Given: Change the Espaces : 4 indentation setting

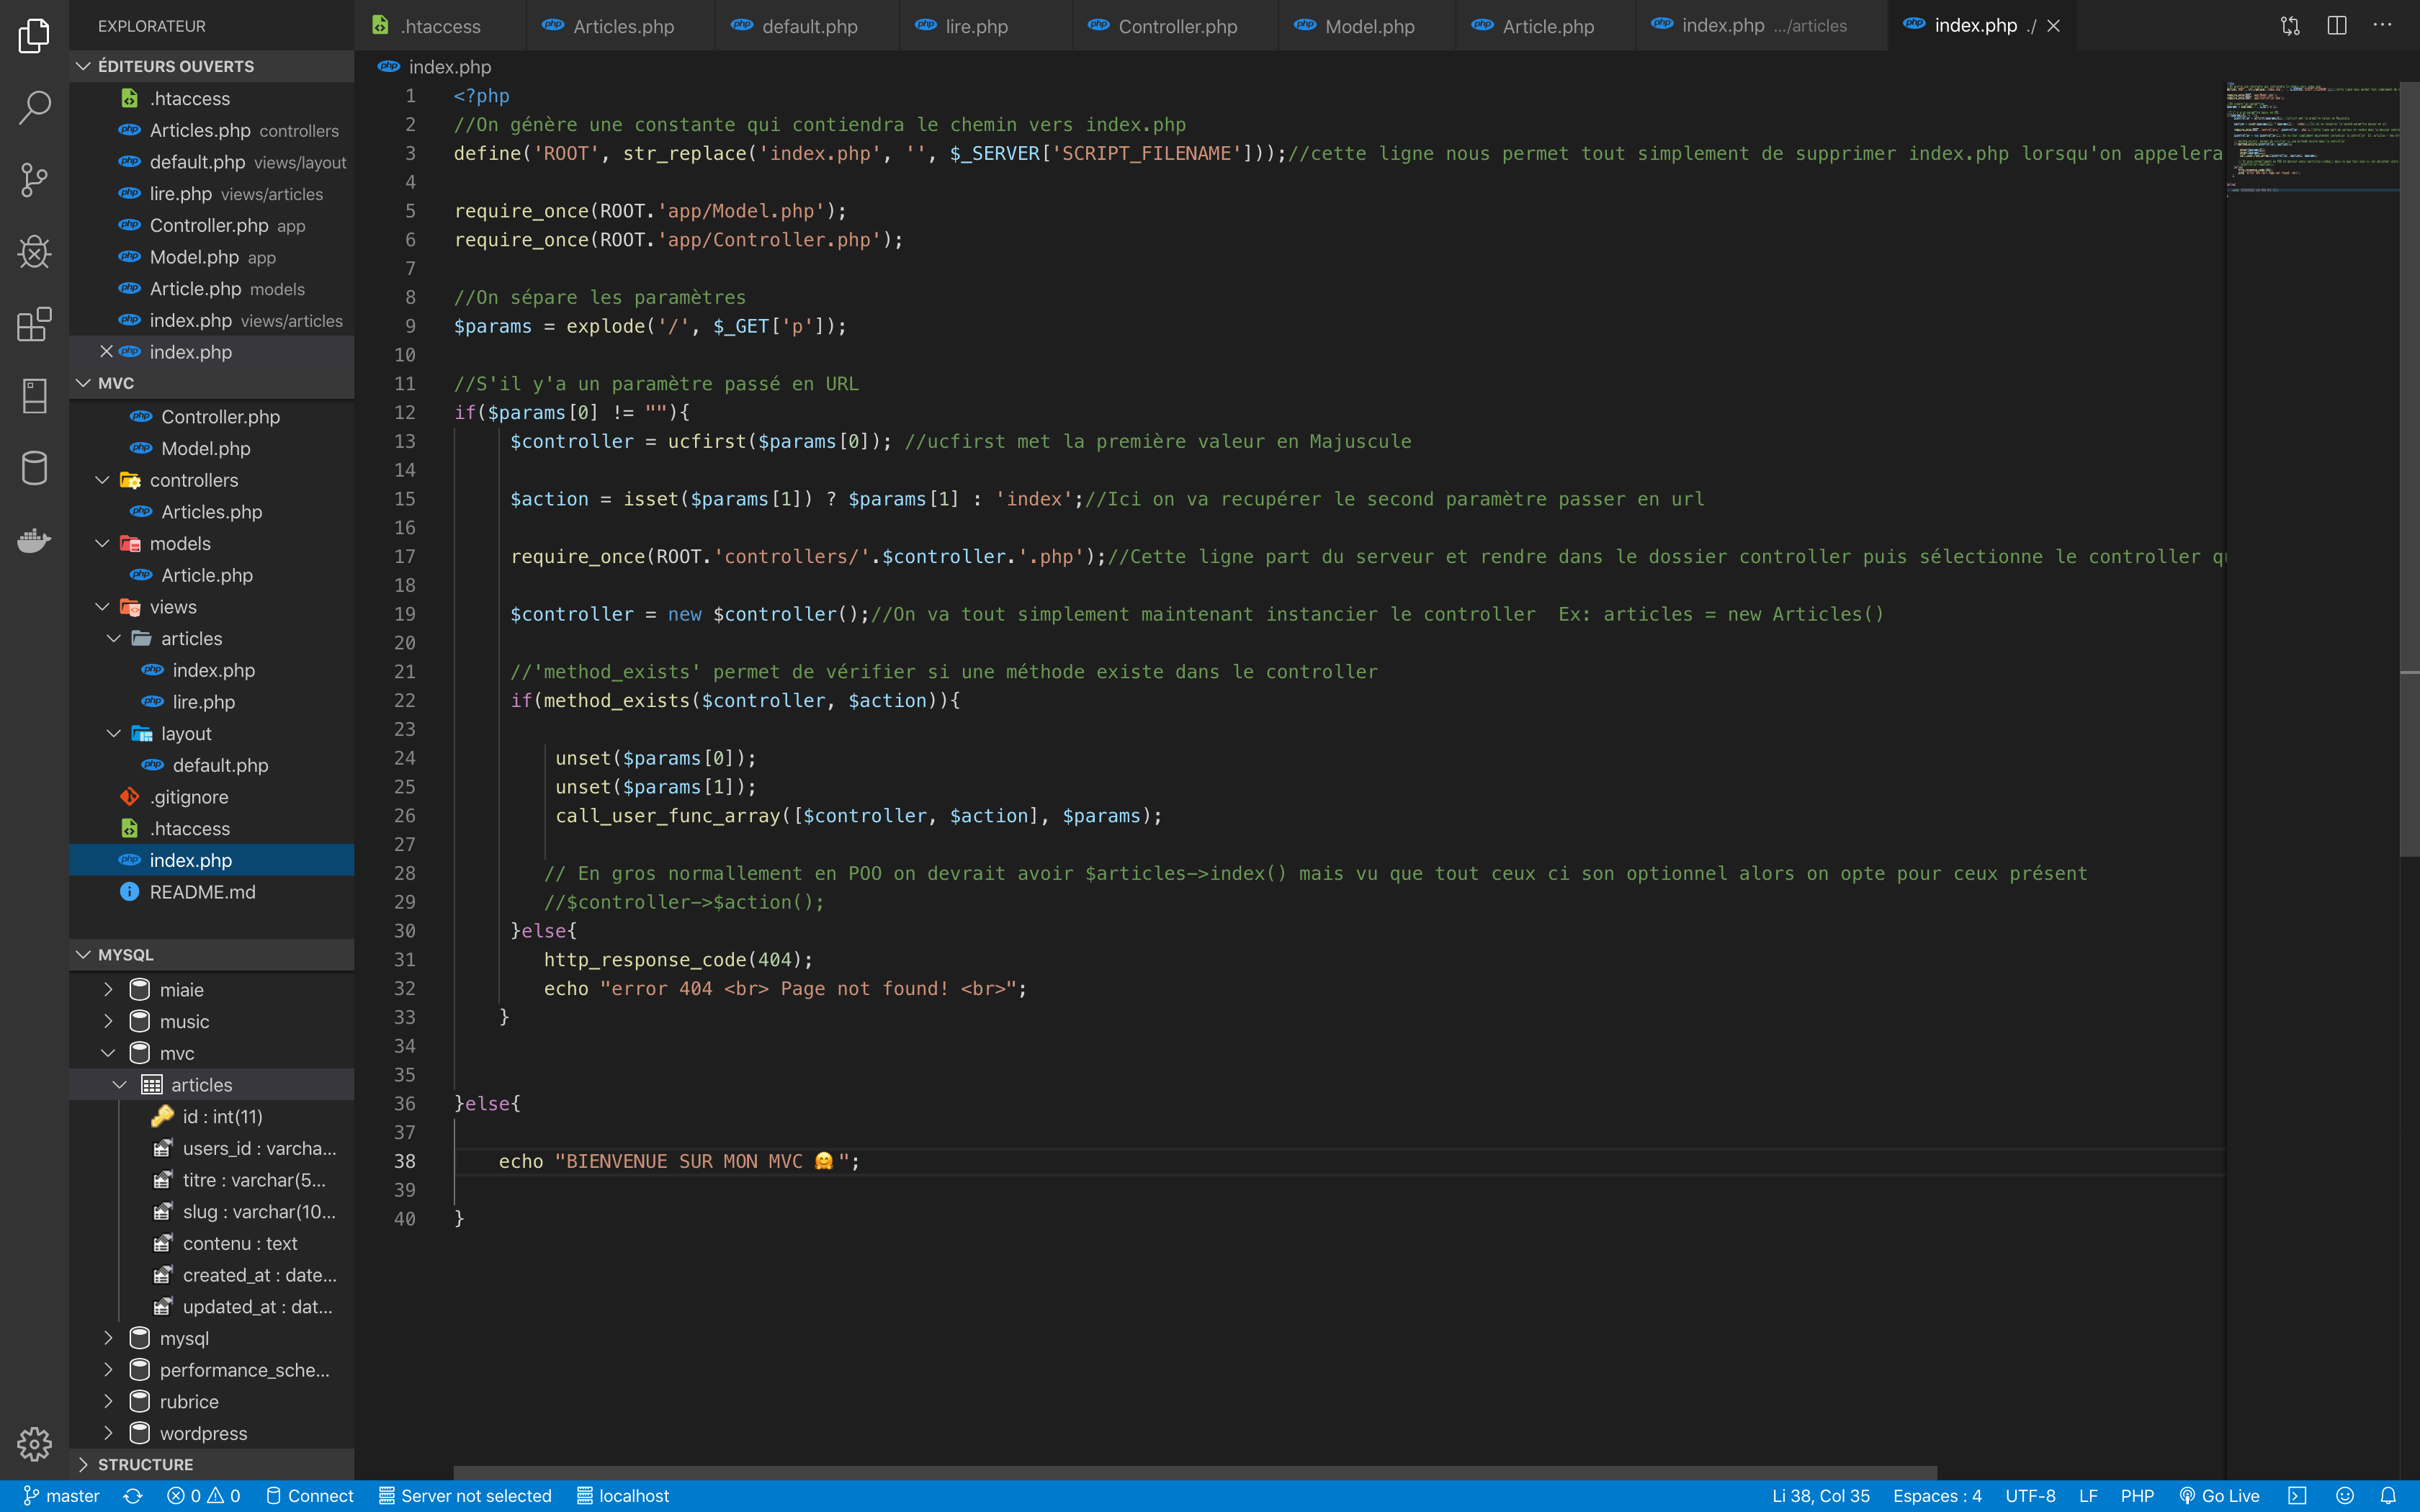Looking at the screenshot, I should coord(1937,1496).
